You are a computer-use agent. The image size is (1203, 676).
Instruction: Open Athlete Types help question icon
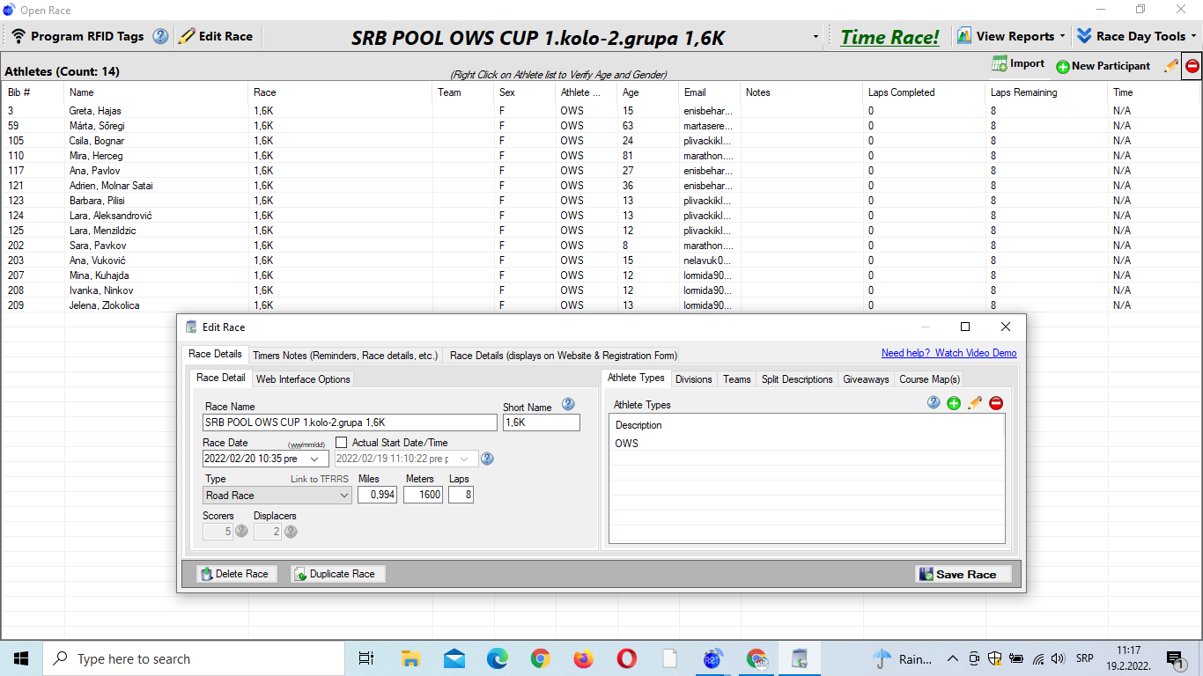point(934,403)
